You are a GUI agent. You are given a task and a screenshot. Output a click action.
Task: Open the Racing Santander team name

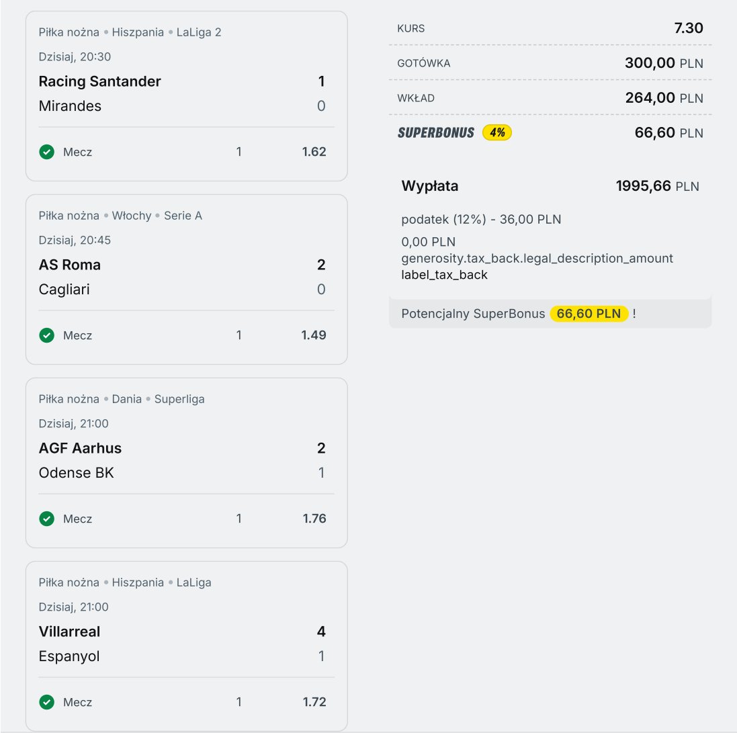99,81
